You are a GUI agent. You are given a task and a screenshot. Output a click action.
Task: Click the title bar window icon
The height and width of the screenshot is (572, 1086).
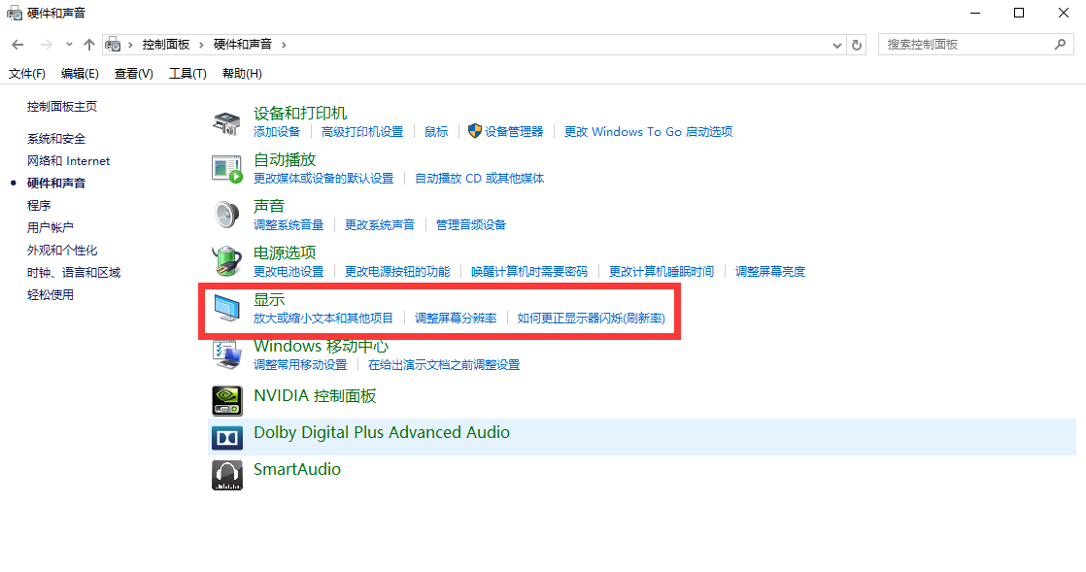point(14,13)
